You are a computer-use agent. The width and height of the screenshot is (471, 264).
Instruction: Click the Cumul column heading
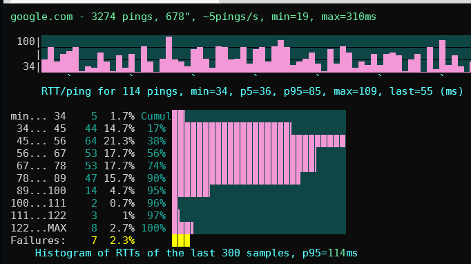(156, 116)
